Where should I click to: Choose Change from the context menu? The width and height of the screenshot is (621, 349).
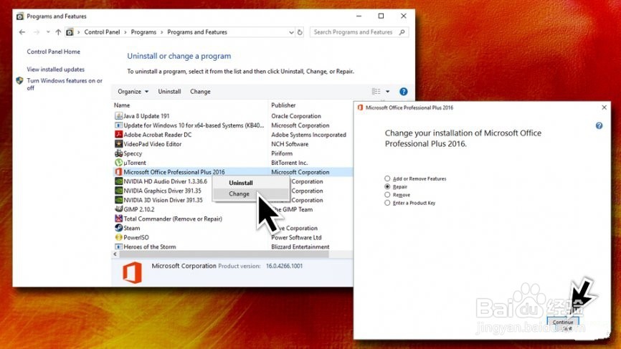(240, 194)
